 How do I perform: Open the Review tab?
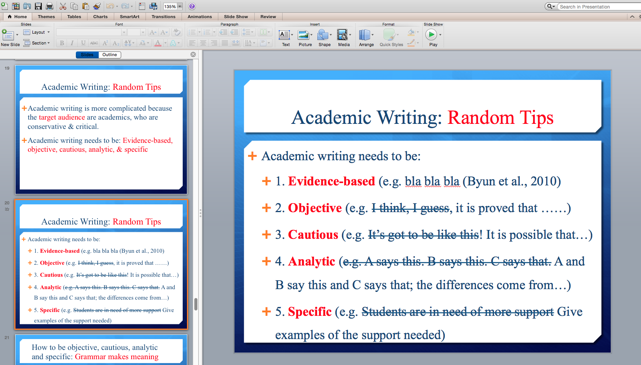268,17
